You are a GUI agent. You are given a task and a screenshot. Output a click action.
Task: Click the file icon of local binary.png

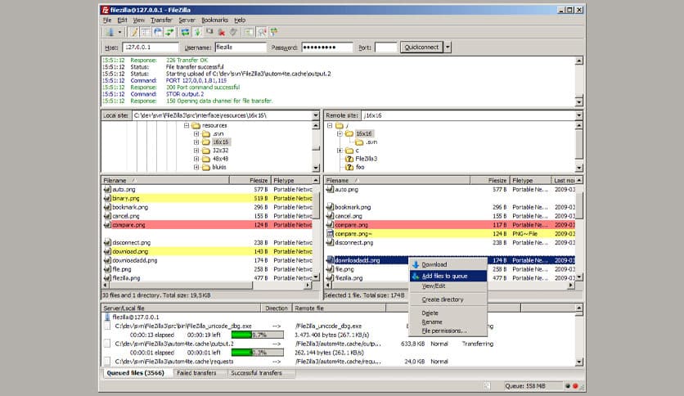[107, 199]
